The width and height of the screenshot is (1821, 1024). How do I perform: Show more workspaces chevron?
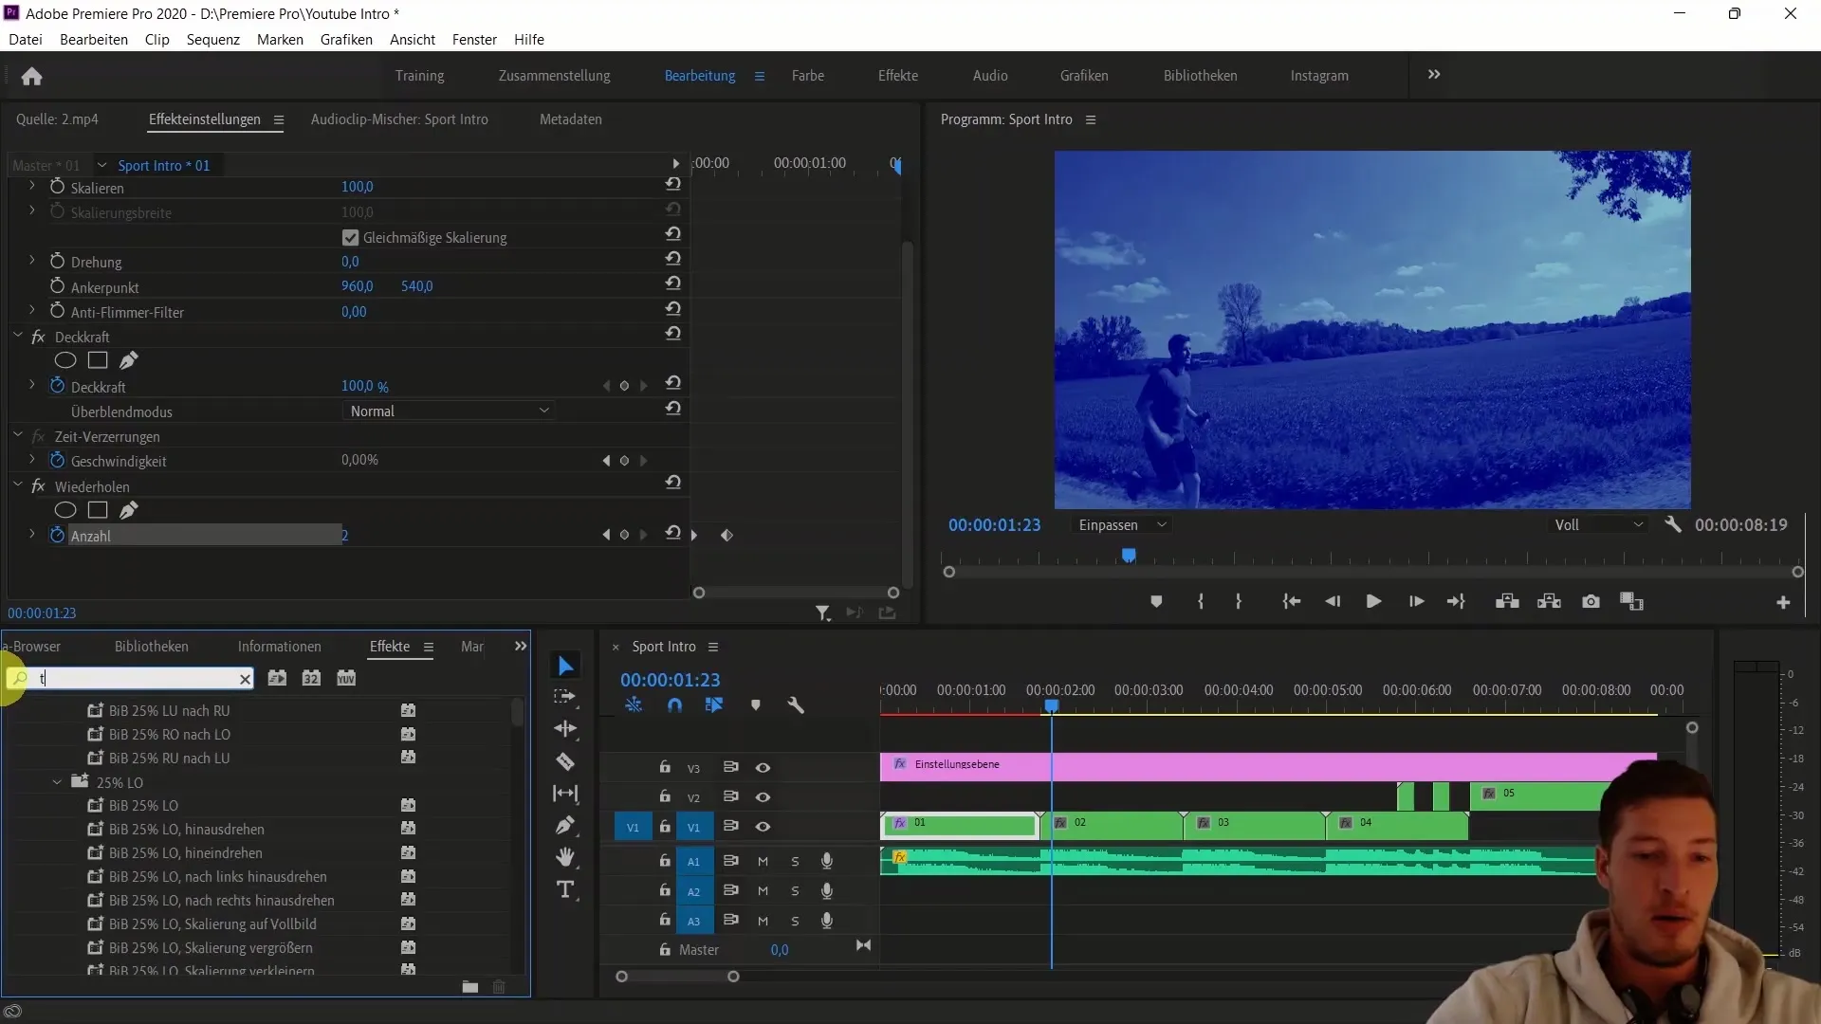1434,74
